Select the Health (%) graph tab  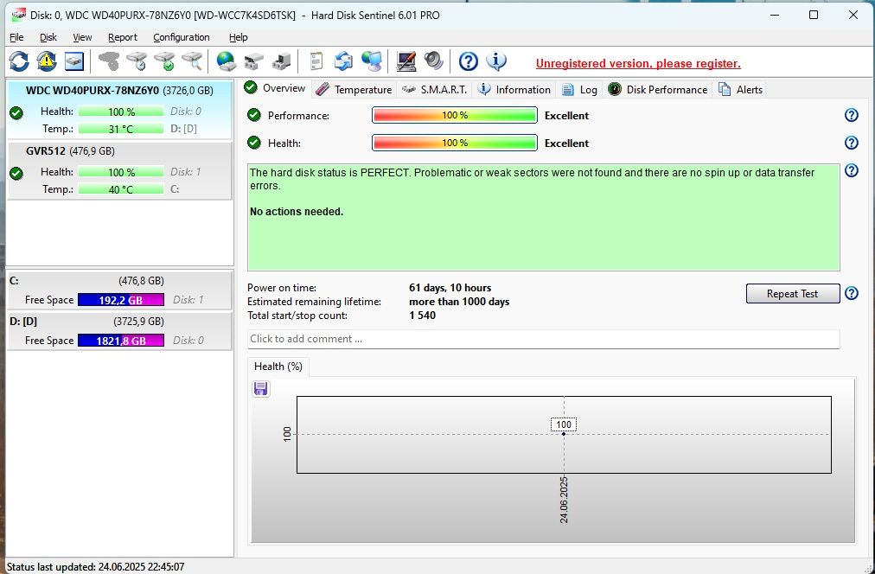[x=278, y=367]
